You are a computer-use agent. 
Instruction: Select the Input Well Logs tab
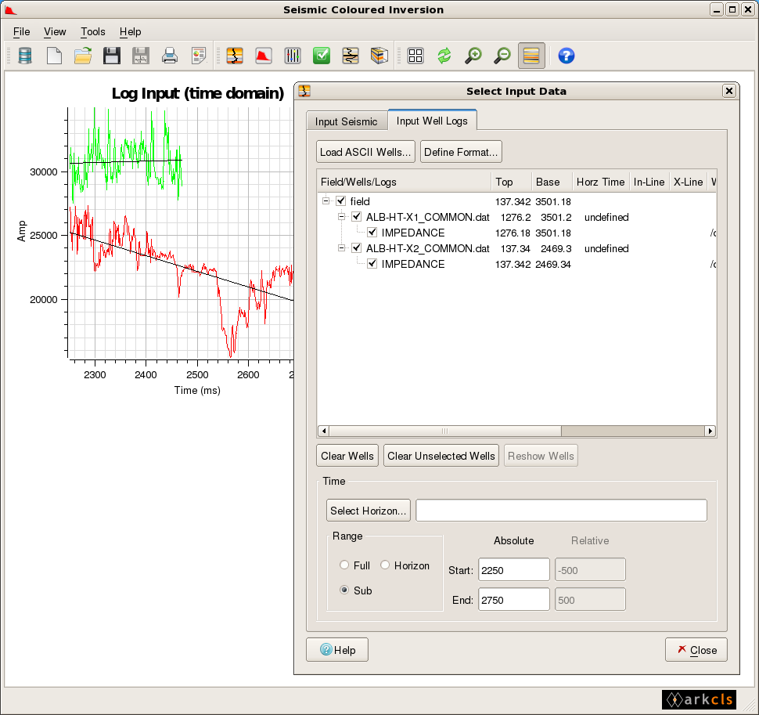pyautogui.click(x=432, y=121)
